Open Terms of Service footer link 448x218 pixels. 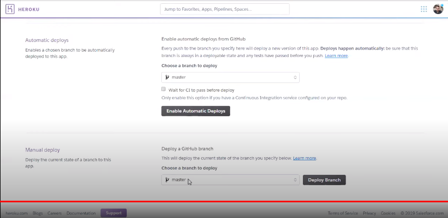coord(343,213)
